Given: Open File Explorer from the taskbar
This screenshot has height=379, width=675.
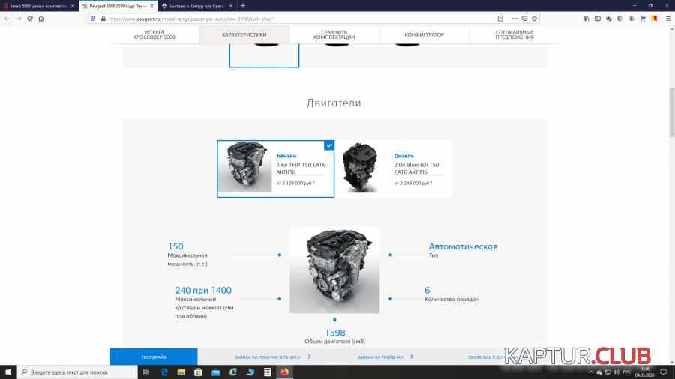Looking at the screenshot, I should [x=181, y=372].
